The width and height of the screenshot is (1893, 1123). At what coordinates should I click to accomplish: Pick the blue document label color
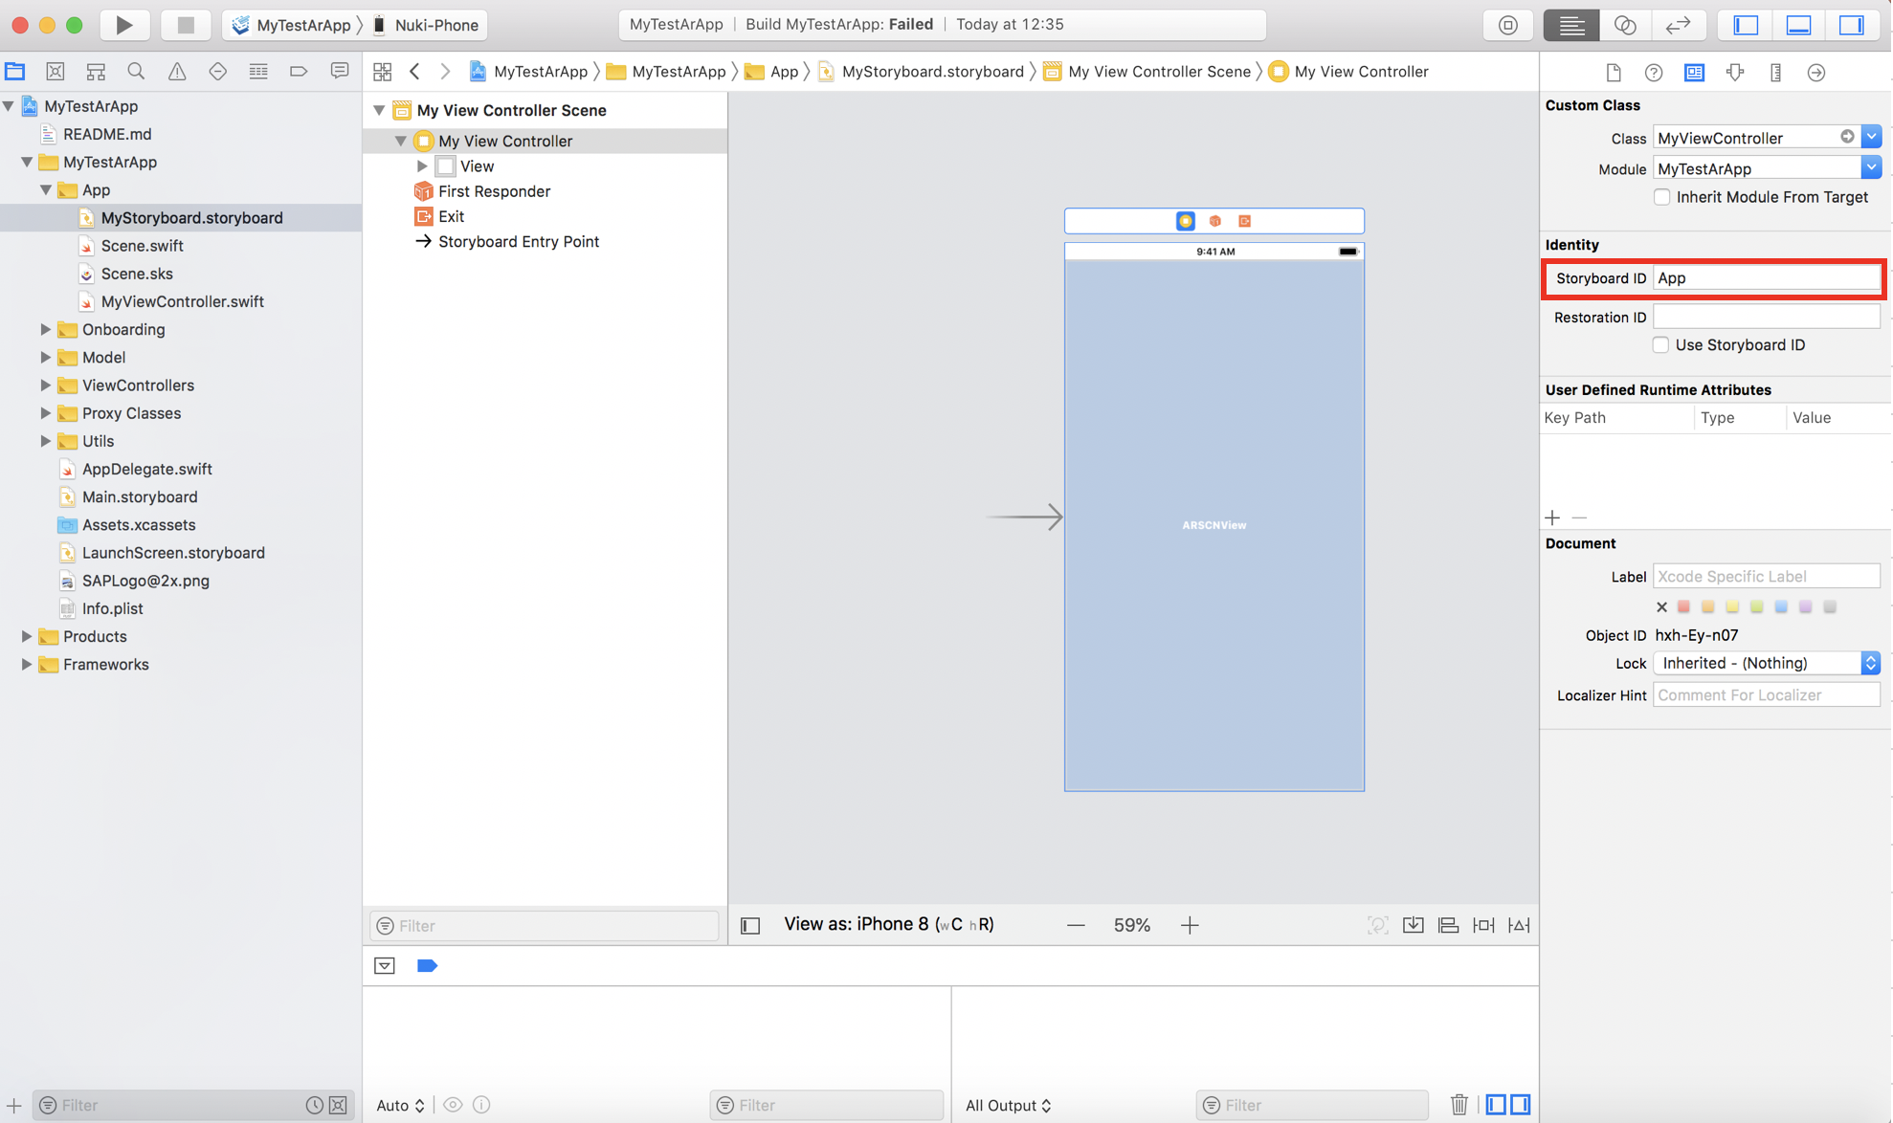[1780, 606]
